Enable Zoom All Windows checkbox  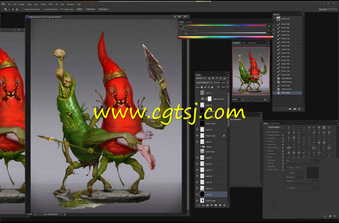43,9
